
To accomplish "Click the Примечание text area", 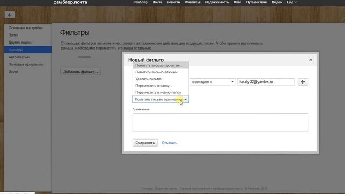I will (x=220, y=122).
